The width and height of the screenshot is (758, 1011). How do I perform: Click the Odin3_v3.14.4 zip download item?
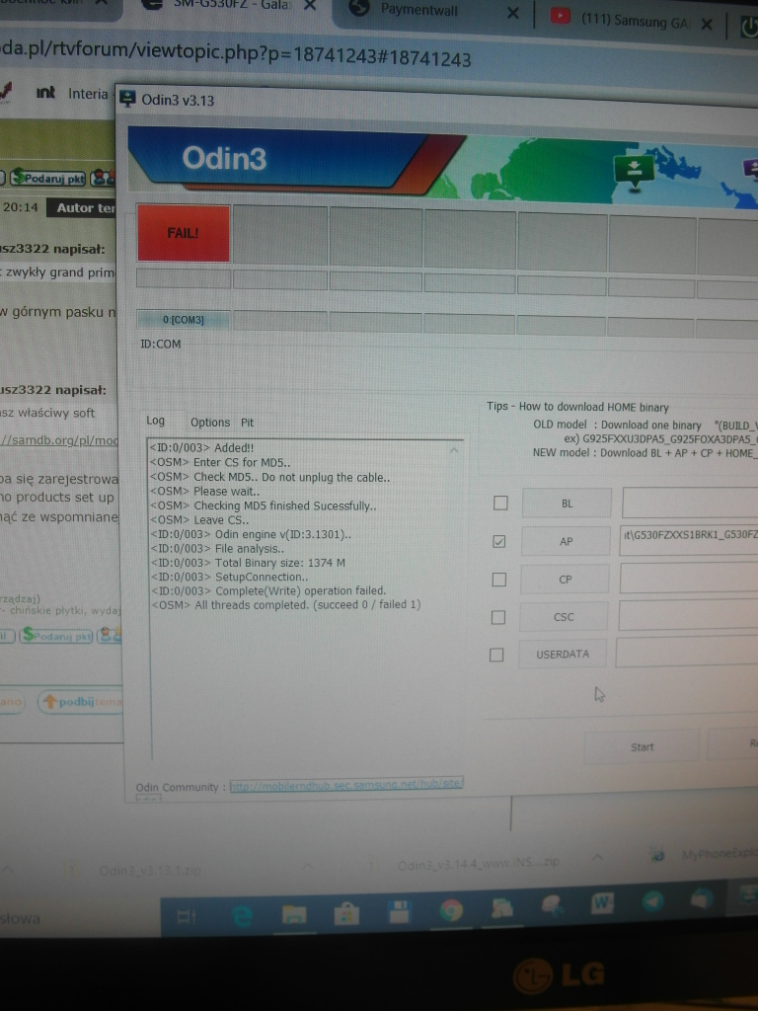coord(479,863)
